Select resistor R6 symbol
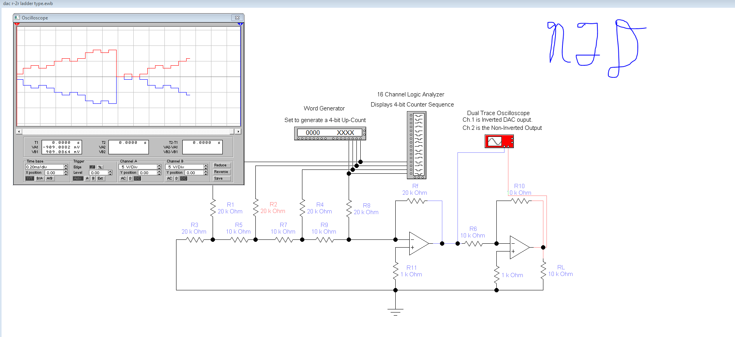This screenshot has width=735, height=337. click(473, 244)
